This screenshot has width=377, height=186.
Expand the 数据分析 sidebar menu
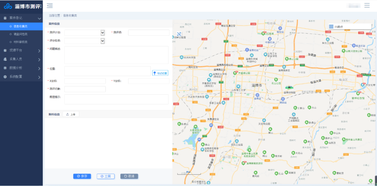(x=21, y=68)
